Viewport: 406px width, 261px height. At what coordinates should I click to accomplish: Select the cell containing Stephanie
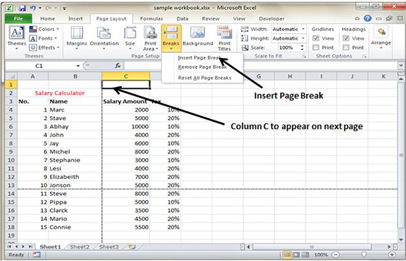75,160
